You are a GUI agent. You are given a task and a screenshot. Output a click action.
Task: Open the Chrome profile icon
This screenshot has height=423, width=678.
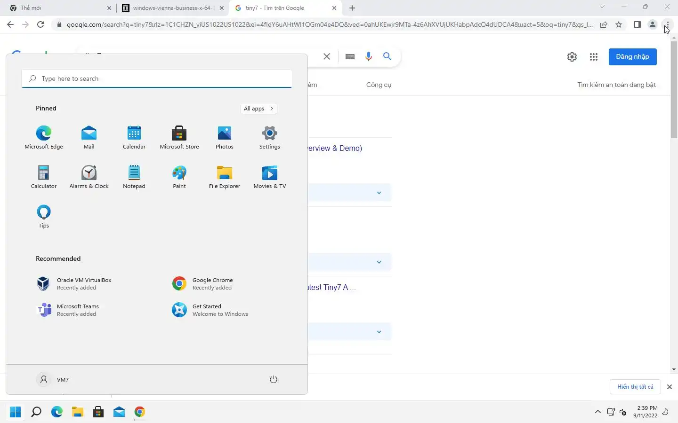pyautogui.click(x=652, y=24)
